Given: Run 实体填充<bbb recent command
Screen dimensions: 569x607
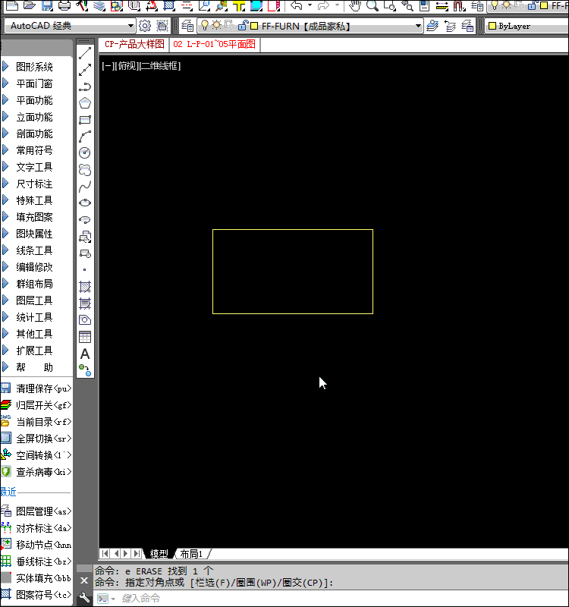Looking at the screenshot, I should 36,578.
